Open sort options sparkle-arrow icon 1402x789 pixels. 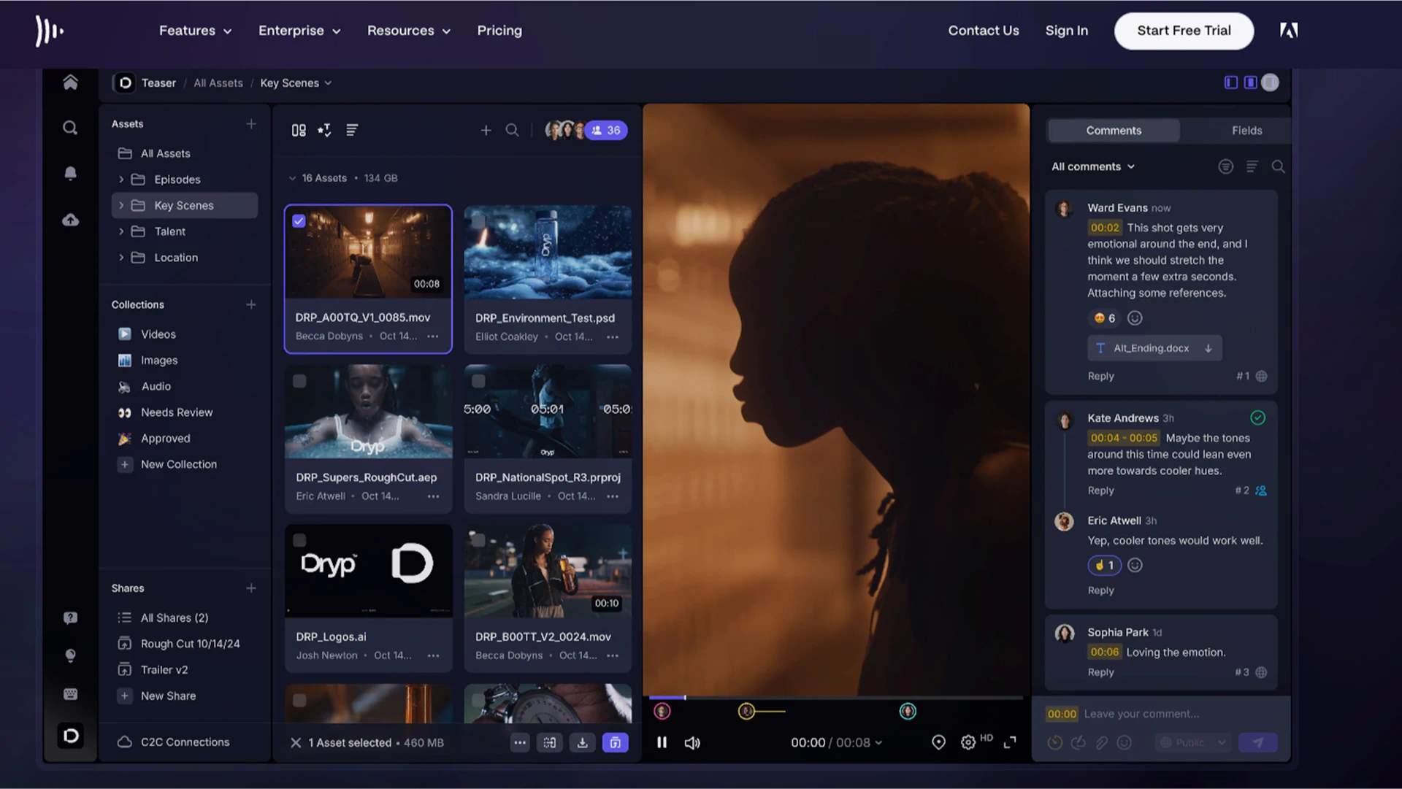pos(324,130)
